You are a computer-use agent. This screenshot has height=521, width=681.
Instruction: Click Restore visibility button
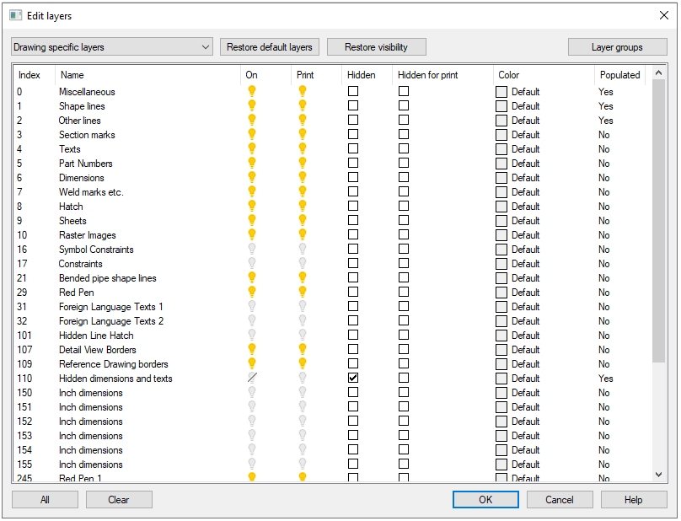coord(377,47)
